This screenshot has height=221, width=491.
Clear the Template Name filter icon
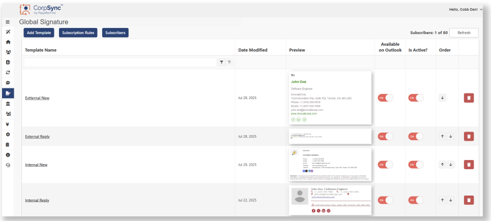click(x=229, y=62)
